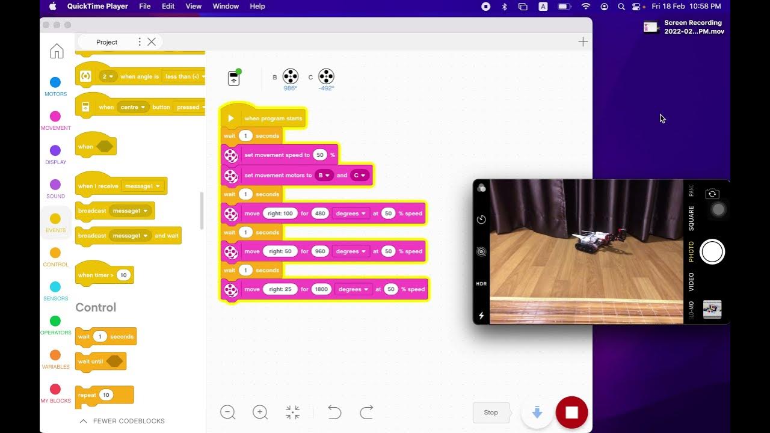Open the Window menu
Screen dimensions: 770x433
coord(226,6)
